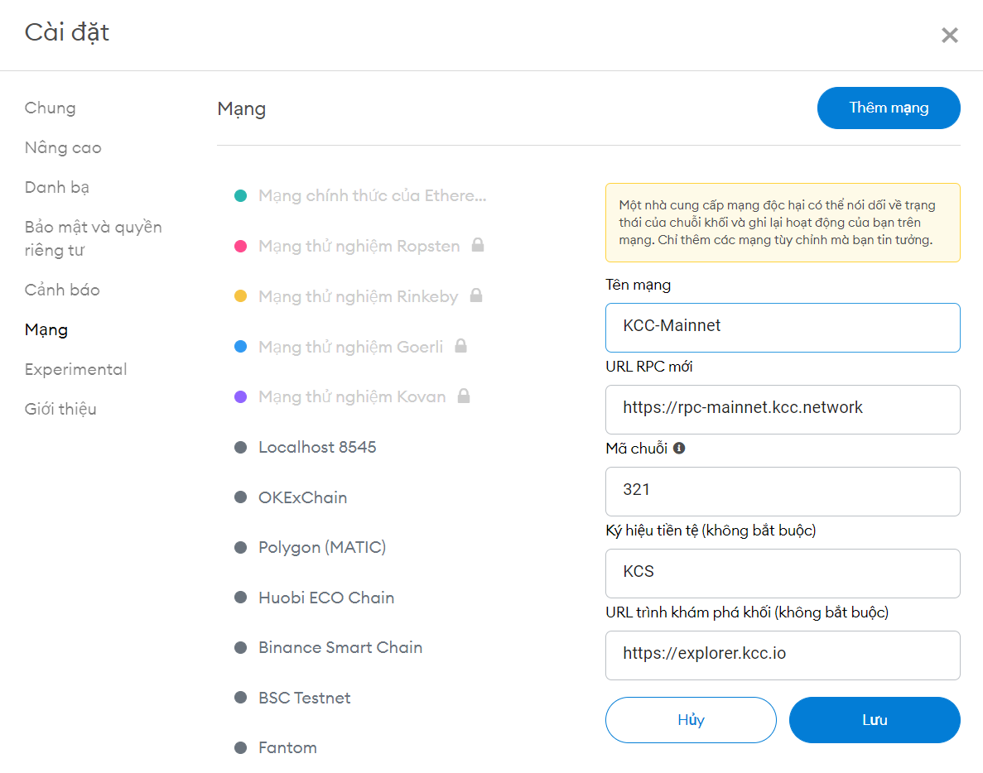Click the gray dot beside Huobi ECO Chain
Screen dimensions: 983x773
click(x=240, y=597)
